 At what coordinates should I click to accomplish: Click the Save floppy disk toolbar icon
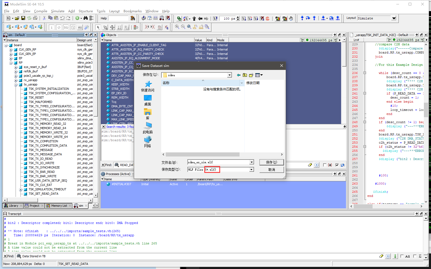23,18
